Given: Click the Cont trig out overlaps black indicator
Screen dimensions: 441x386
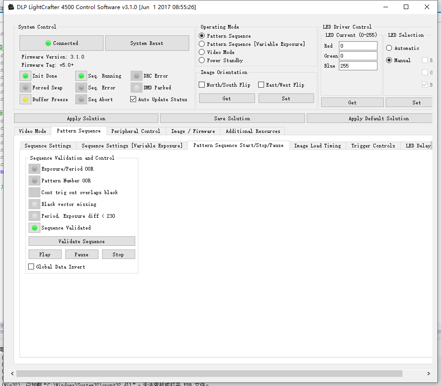Looking at the screenshot, I should [34, 193].
